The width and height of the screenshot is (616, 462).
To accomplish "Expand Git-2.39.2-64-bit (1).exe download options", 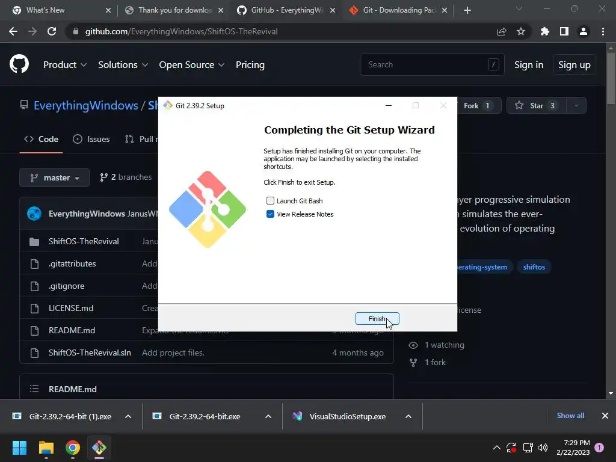I will click(128, 416).
